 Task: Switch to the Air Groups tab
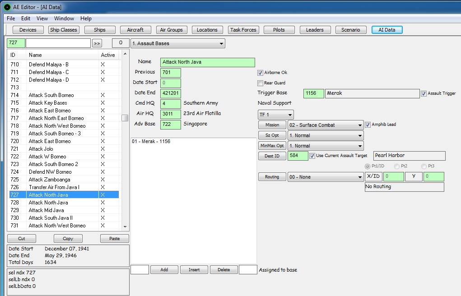pyautogui.click(x=172, y=30)
